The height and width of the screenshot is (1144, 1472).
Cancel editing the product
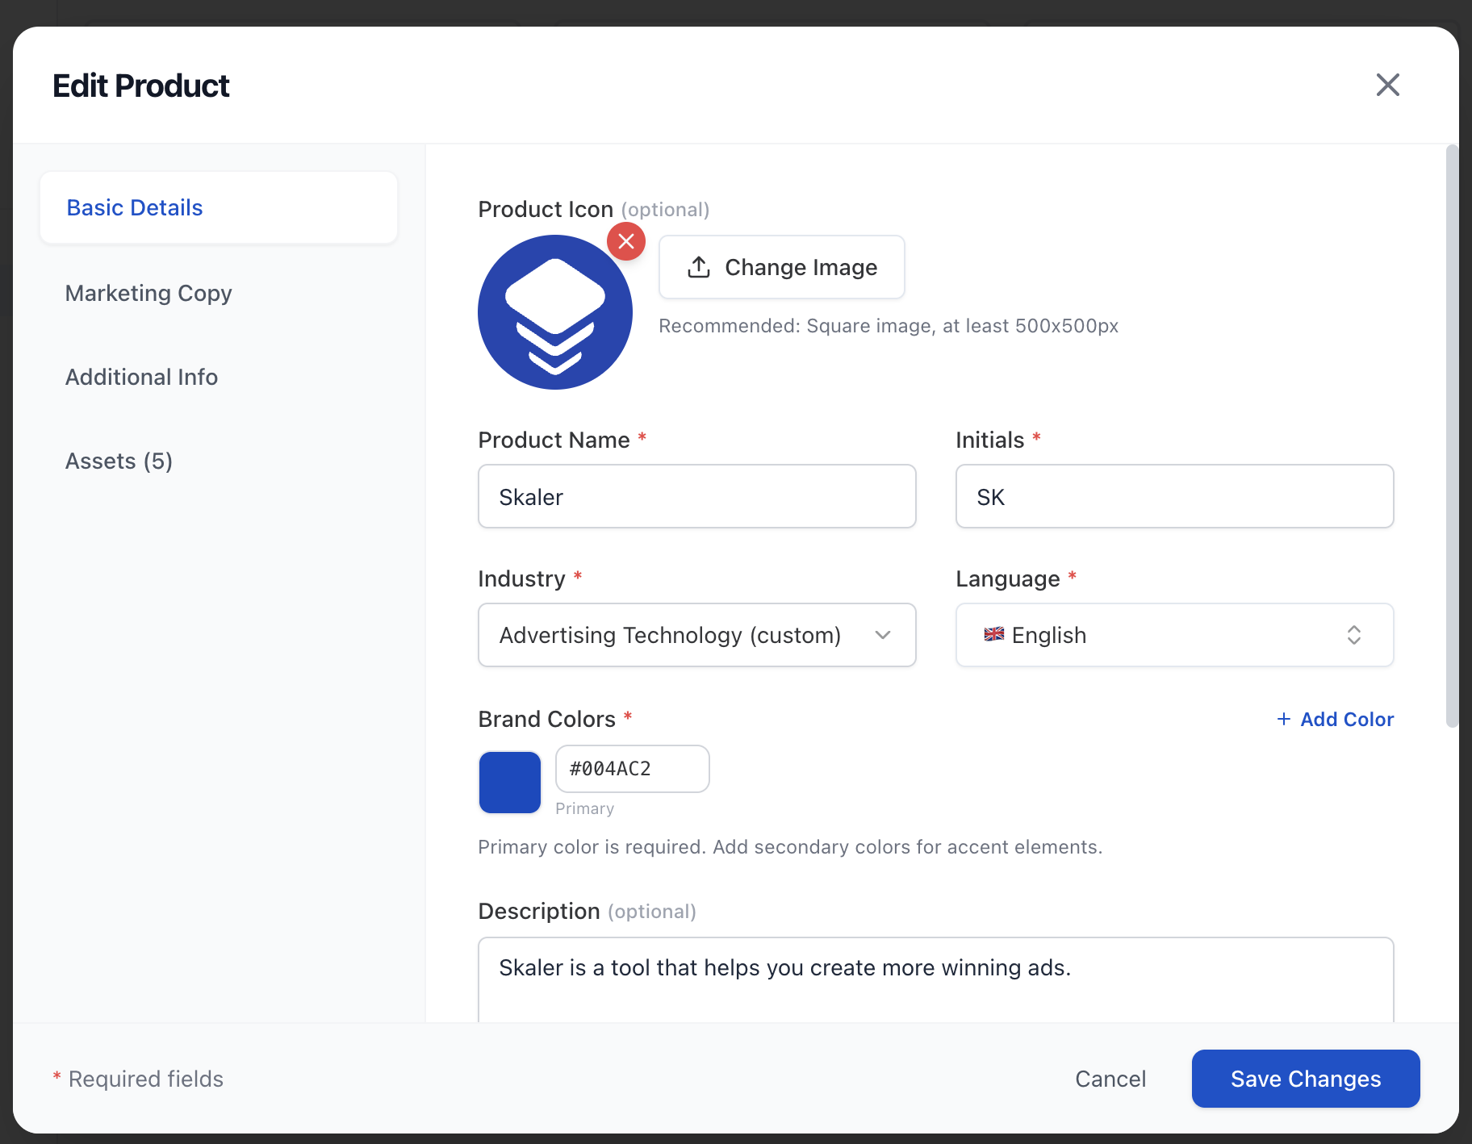[x=1110, y=1079]
